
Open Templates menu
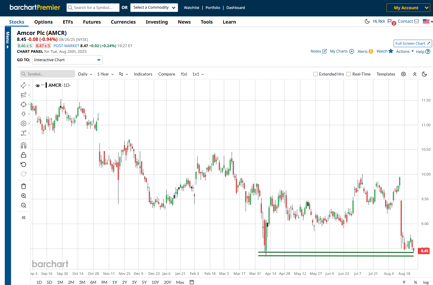[x=386, y=74]
